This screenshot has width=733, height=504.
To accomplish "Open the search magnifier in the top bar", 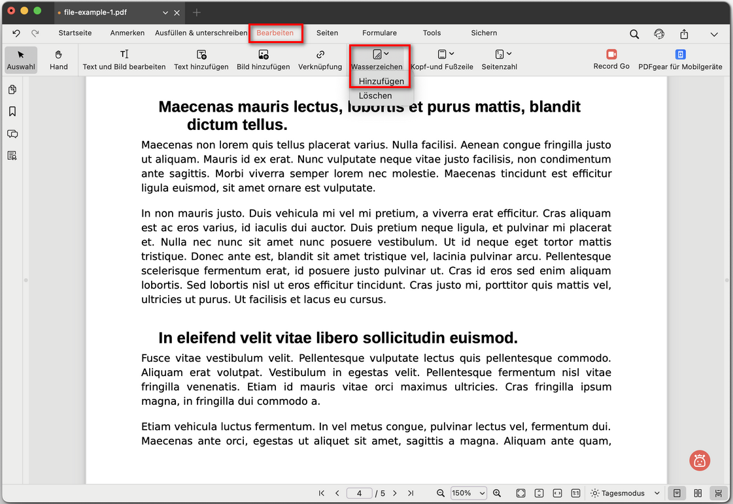I will pyautogui.click(x=634, y=34).
